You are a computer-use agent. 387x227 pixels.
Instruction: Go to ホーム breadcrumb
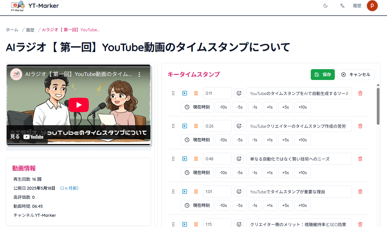tap(12, 30)
